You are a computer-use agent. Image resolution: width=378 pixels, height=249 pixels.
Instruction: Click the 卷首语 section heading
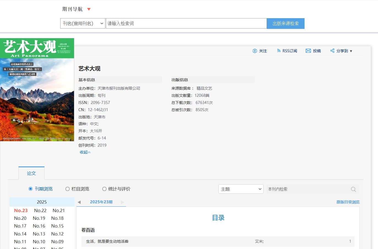tap(88, 230)
